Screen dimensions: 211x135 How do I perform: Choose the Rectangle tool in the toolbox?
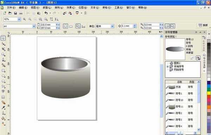[x=3, y=71]
